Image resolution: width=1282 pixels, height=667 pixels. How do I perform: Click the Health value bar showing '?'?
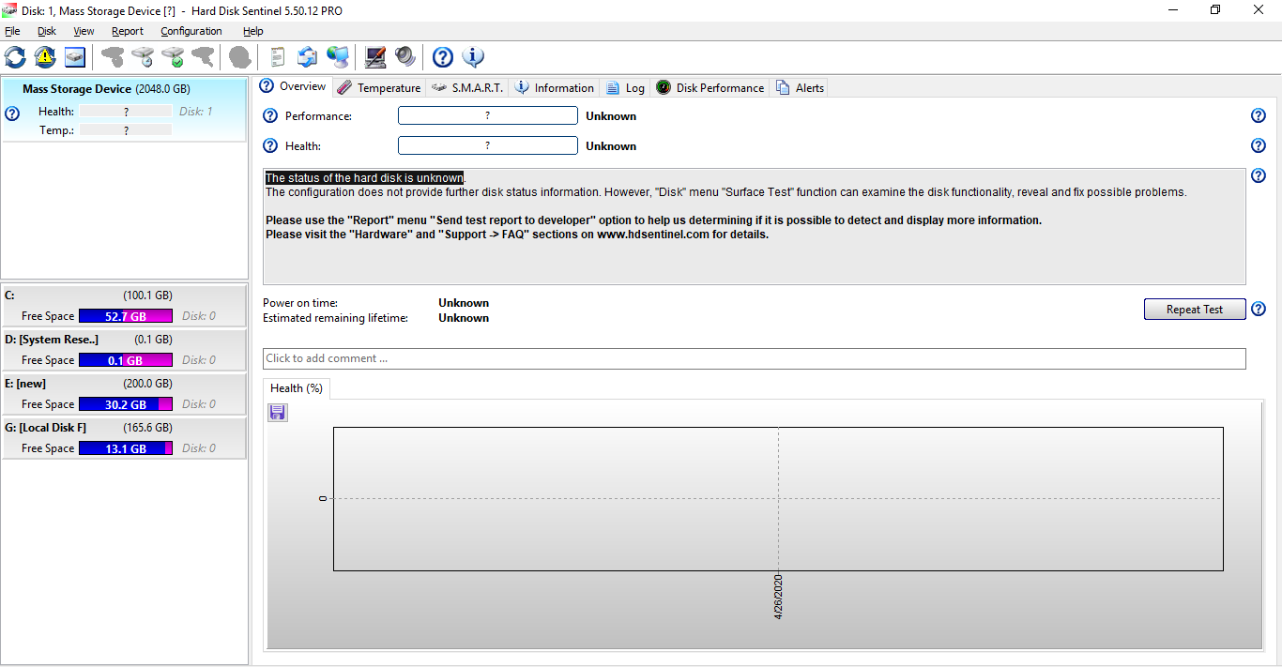pyautogui.click(x=488, y=146)
